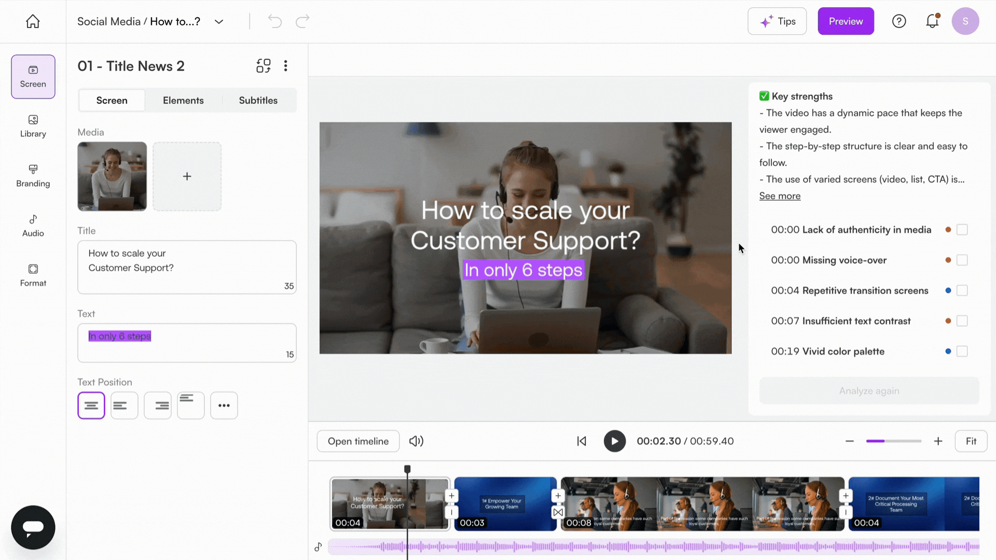
Task: Click the replace screen template icon
Action: [x=264, y=66]
